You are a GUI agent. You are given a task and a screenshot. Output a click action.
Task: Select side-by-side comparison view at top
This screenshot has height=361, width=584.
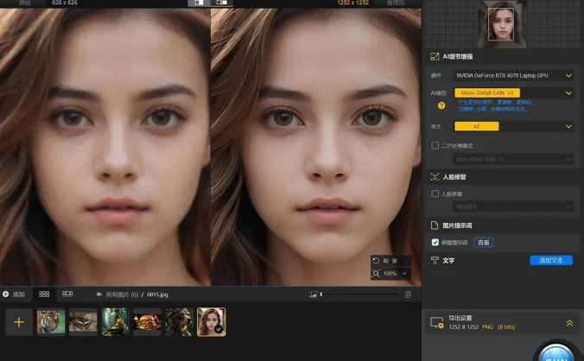(x=222, y=3)
